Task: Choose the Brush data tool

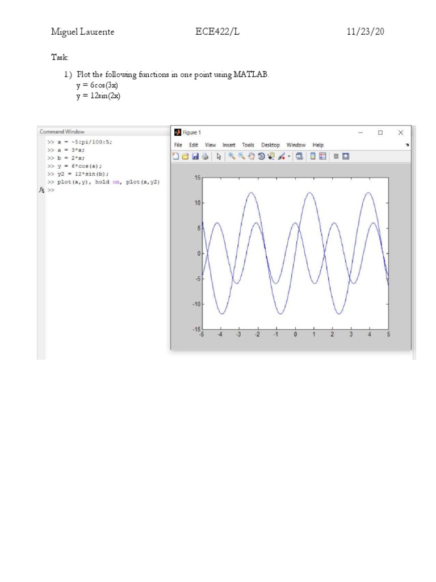Action: pyautogui.click(x=282, y=156)
